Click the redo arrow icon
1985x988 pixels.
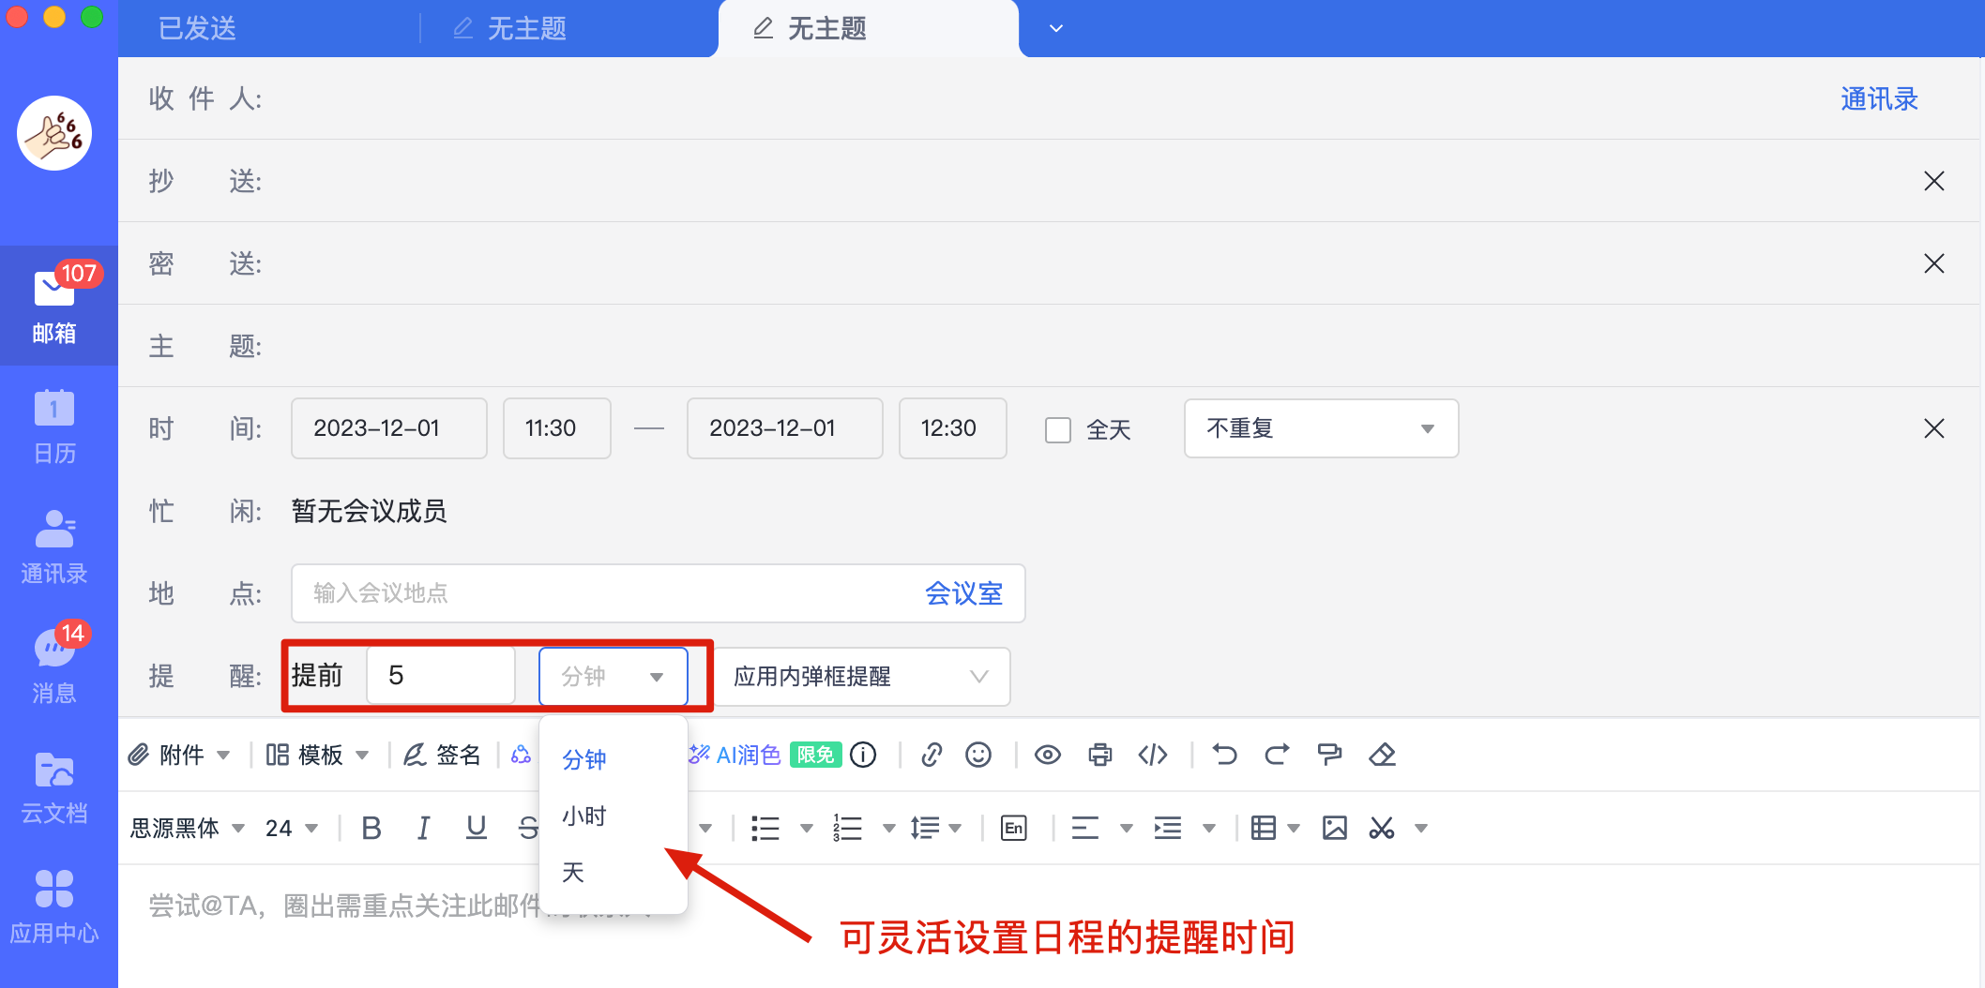(x=1277, y=755)
